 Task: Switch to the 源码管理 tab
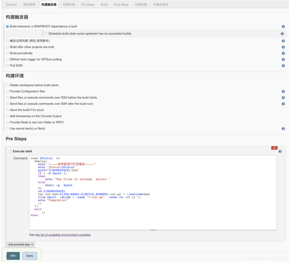pos(29,5)
